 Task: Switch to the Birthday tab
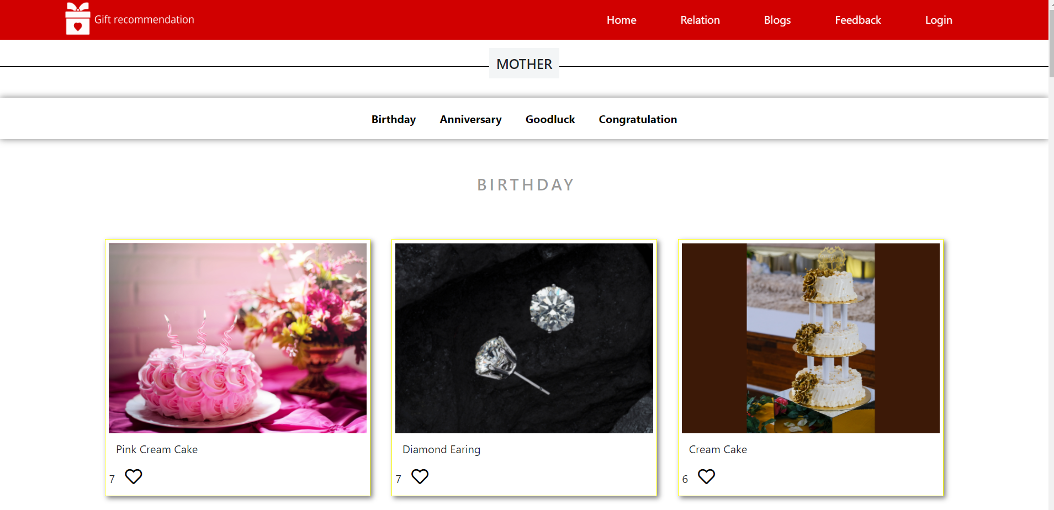point(394,119)
